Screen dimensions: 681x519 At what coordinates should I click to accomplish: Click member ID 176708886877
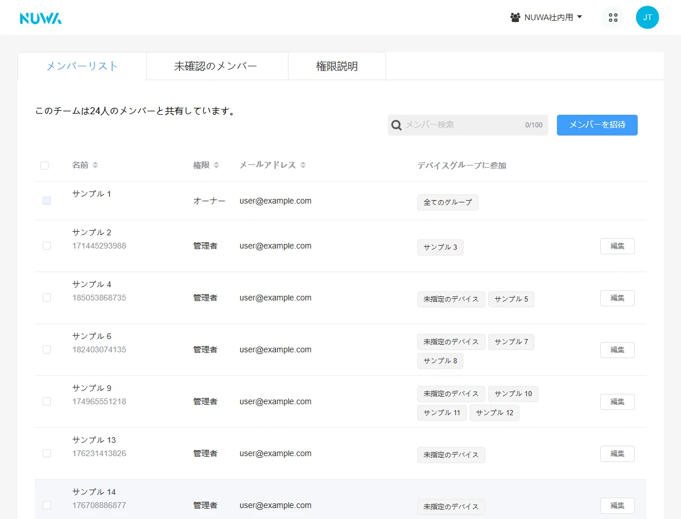pos(99,505)
